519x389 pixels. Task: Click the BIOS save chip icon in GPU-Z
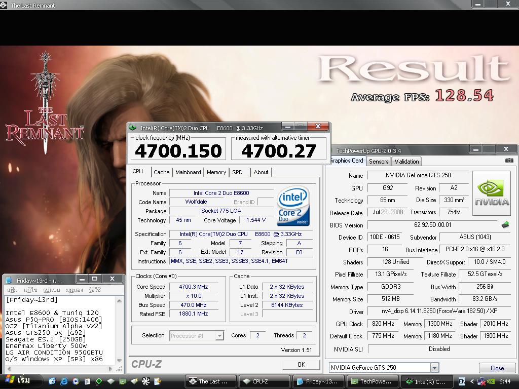(505, 225)
